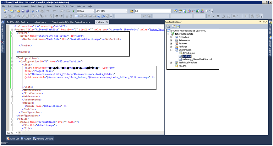Click the Paste clipboard icon

click(x=41, y=11)
